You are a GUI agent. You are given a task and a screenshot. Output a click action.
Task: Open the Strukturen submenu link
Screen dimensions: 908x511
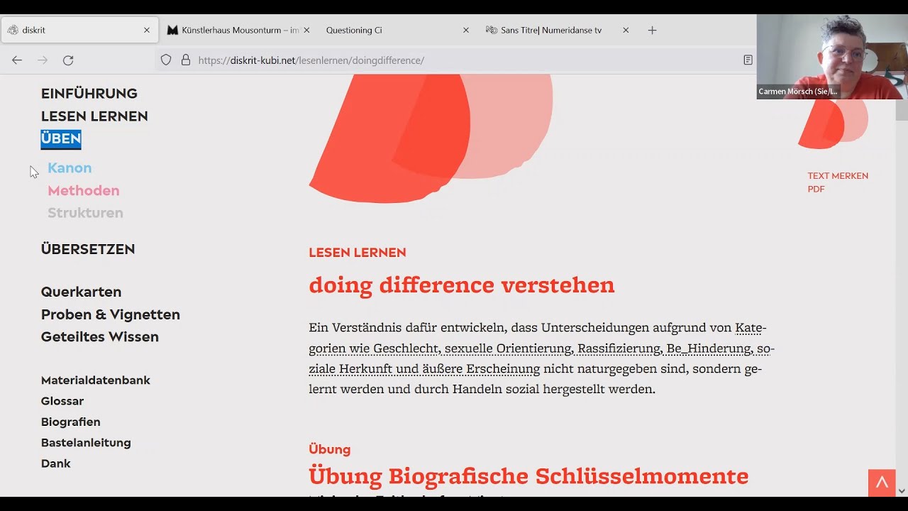85,213
